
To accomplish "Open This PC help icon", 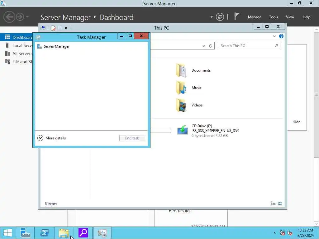I will click(x=281, y=36).
